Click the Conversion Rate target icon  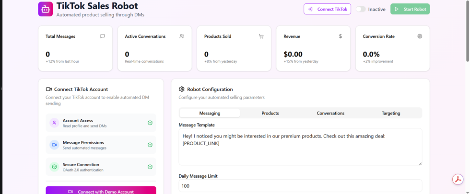(x=420, y=36)
